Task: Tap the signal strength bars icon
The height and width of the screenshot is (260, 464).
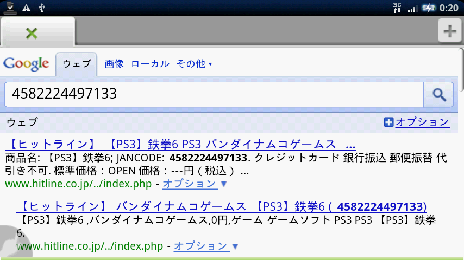Action: click(x=412, y=9)
